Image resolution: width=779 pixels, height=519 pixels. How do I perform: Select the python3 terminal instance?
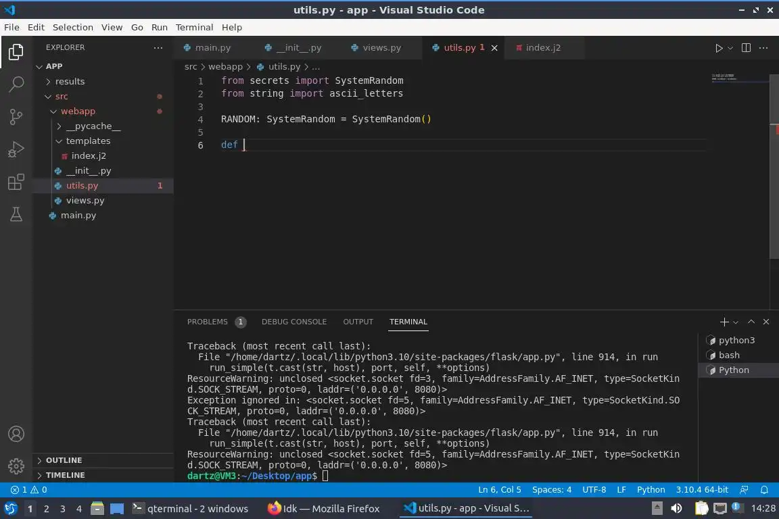click(x=738, y=340)
